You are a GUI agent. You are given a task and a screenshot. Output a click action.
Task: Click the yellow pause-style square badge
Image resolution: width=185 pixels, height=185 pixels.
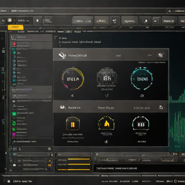(73, 124)
